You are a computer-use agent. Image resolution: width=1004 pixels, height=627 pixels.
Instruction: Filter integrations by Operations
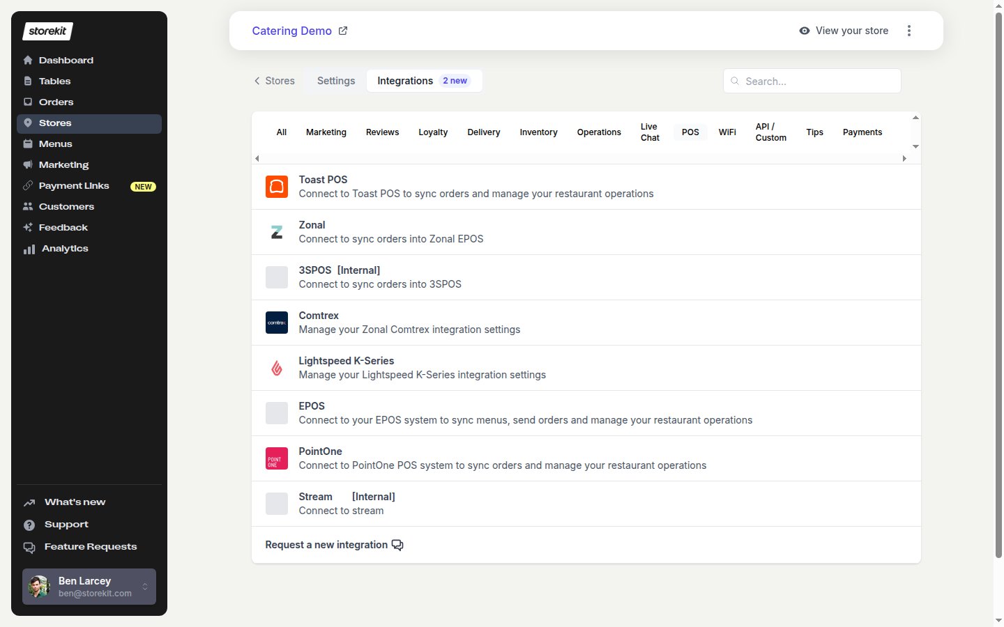click(x=599, y=132)
